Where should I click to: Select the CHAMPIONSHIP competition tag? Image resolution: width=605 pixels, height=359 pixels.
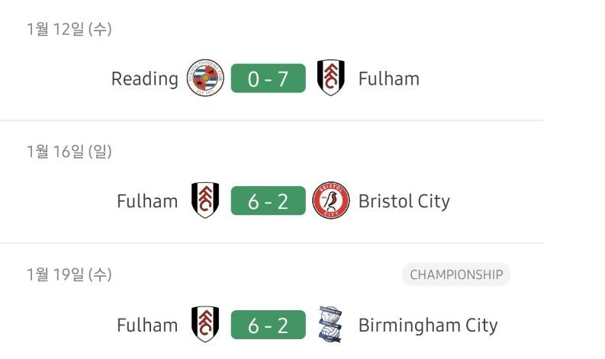(x=456, y=275)
